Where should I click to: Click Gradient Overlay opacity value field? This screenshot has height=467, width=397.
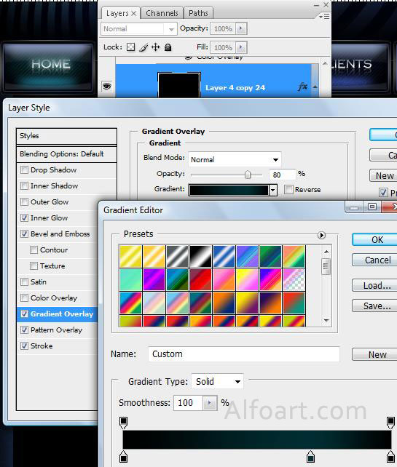tap(282, 175)
